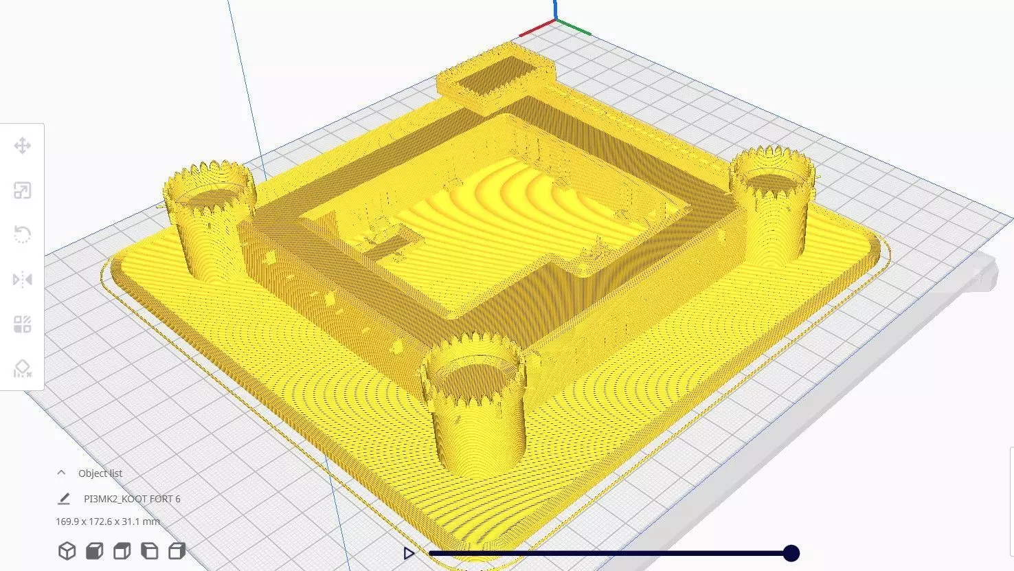Select the Support Blocker tool
The image size is (1014, 571).
pyautogui.click(x=22, y=369)
